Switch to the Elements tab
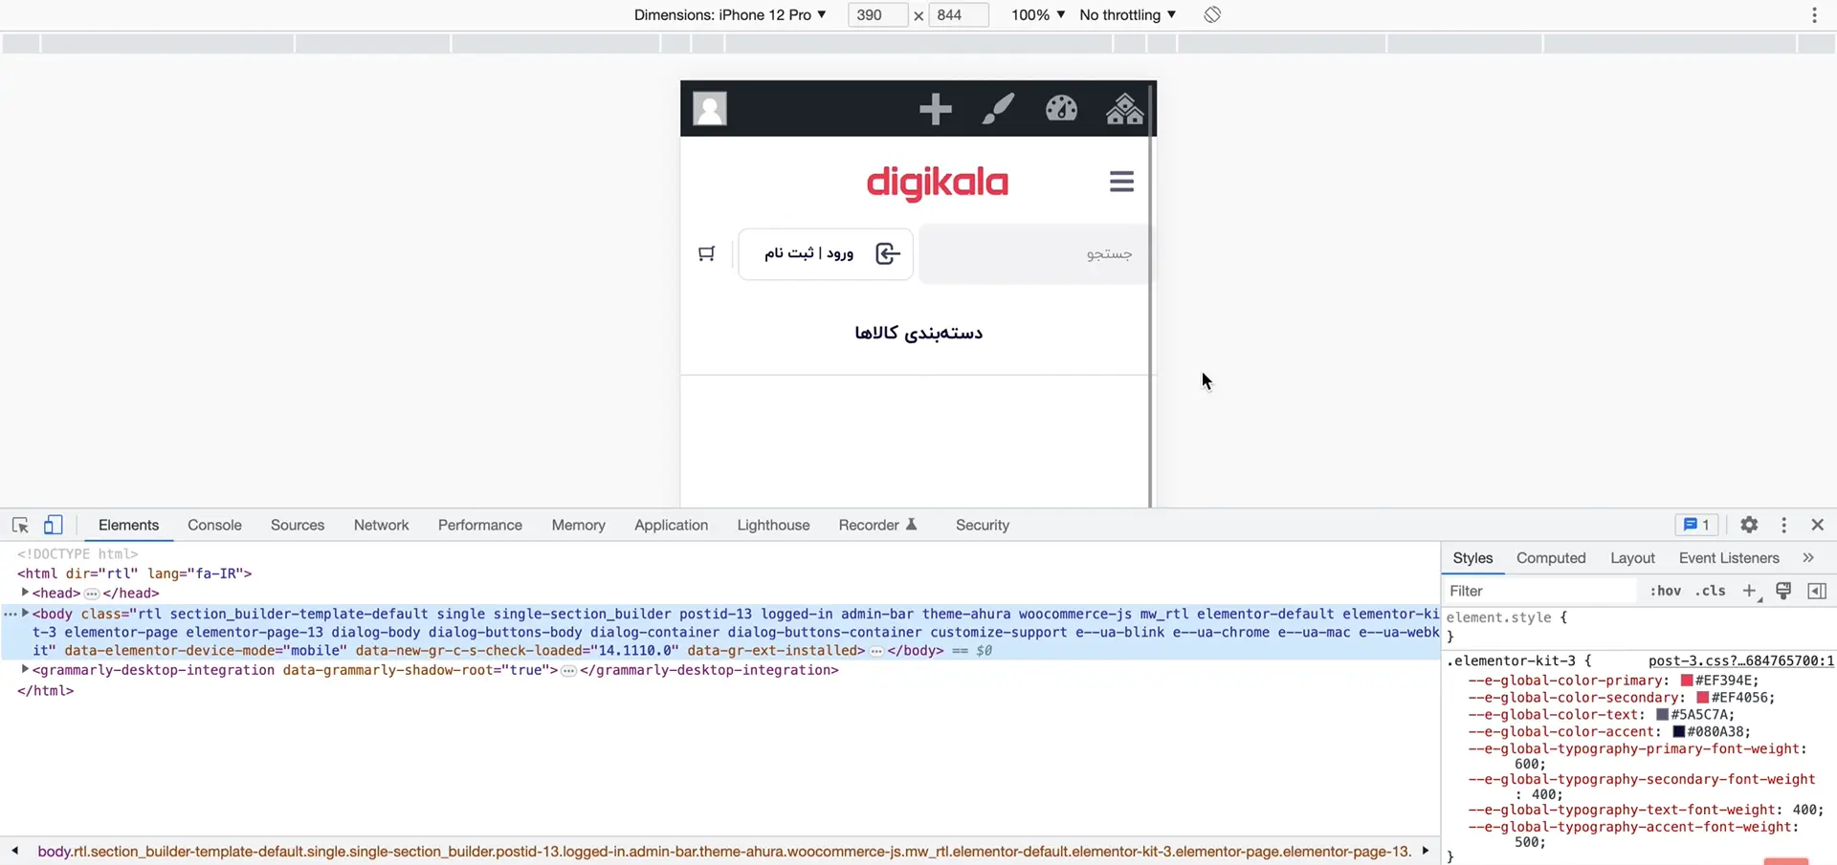The width and height of the screenshot is (1837, 865). coord(128,525)
